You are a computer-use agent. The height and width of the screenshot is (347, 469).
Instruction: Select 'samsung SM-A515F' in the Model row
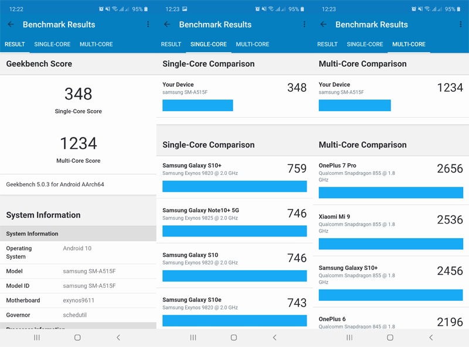click(x=89, y=271)
